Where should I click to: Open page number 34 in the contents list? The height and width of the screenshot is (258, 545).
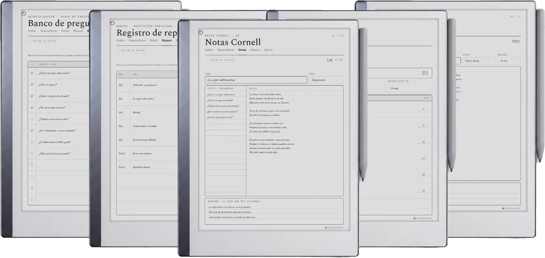(423, 191)
